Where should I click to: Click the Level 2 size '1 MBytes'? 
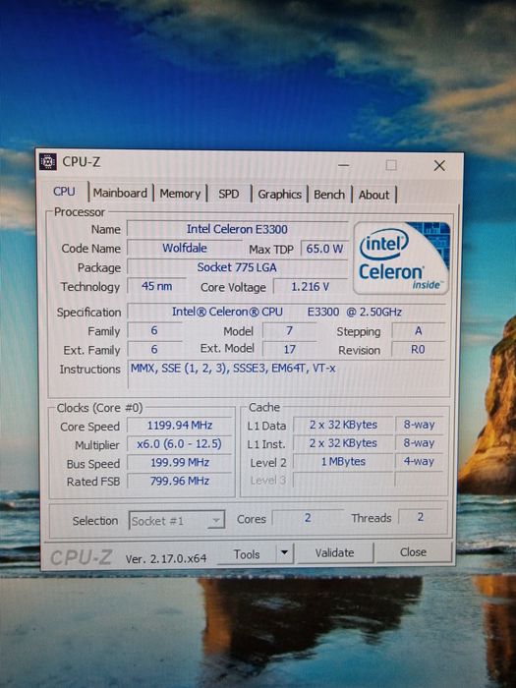tap(343, 462)
